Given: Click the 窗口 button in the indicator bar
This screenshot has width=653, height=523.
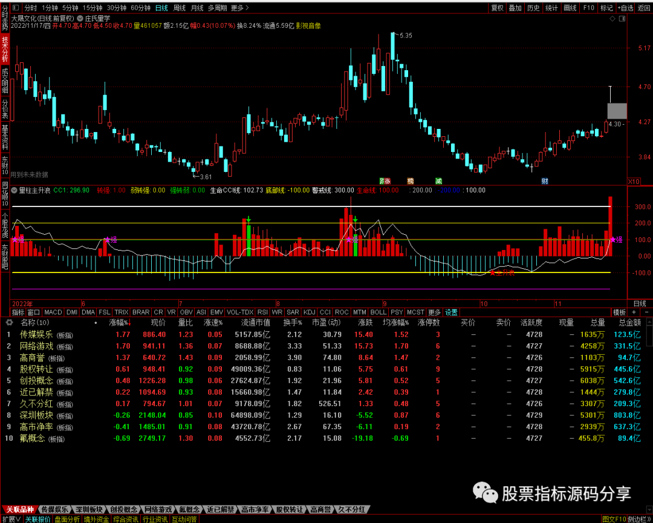Looking at the screenshot, I should 33,312.
